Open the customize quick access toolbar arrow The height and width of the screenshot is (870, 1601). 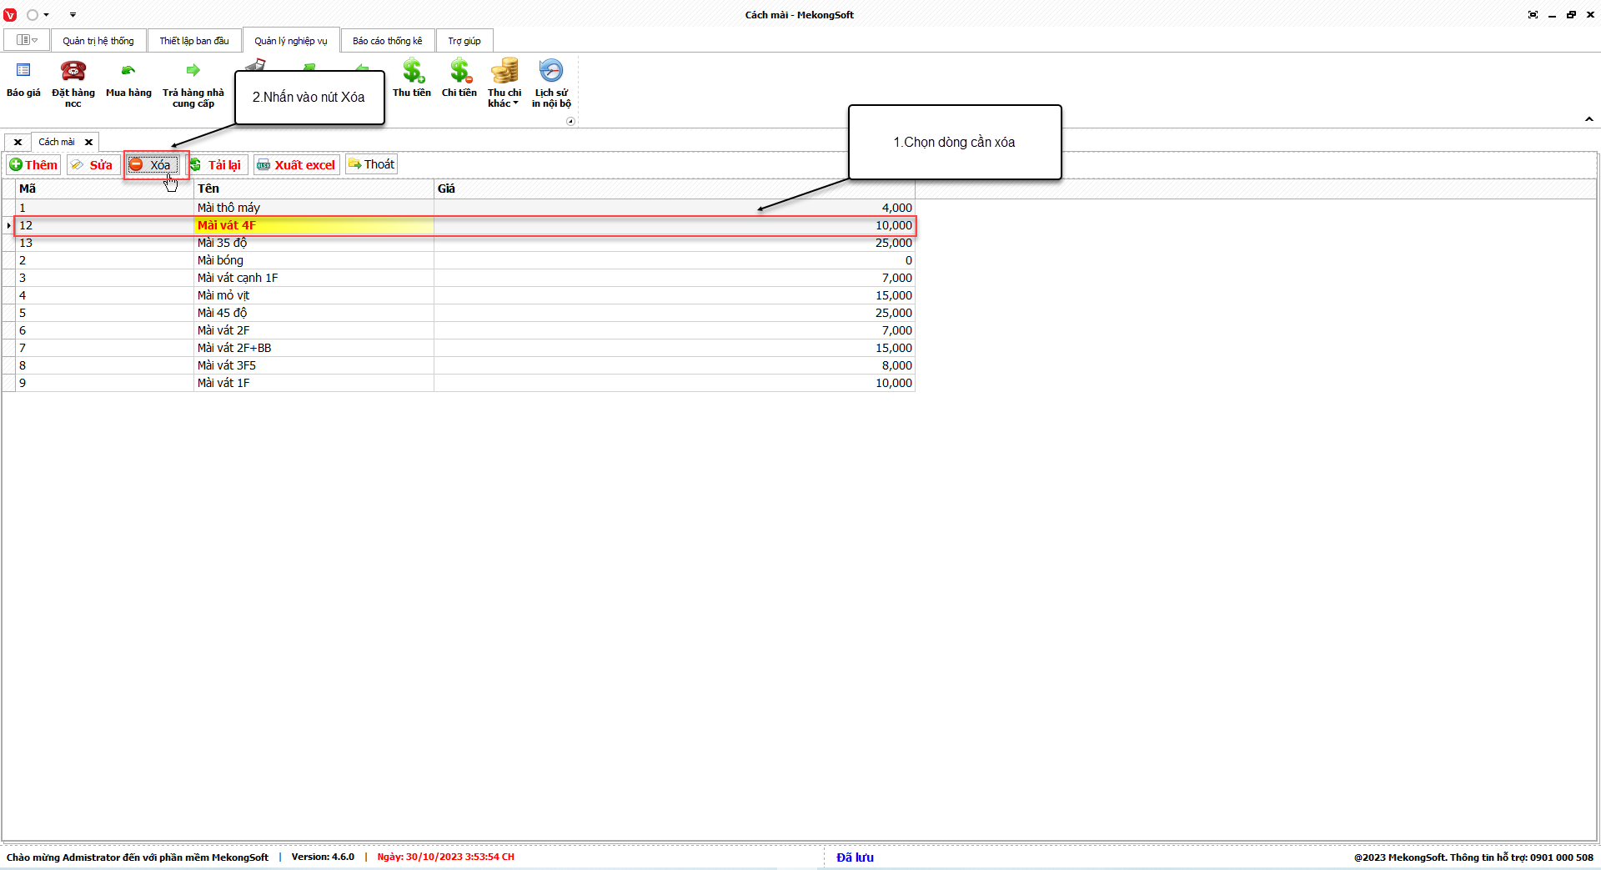click(x=73, y=15)
